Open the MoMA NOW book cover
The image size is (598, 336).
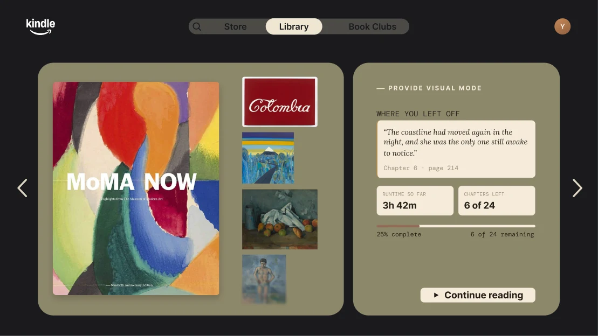tap(136, 188)
